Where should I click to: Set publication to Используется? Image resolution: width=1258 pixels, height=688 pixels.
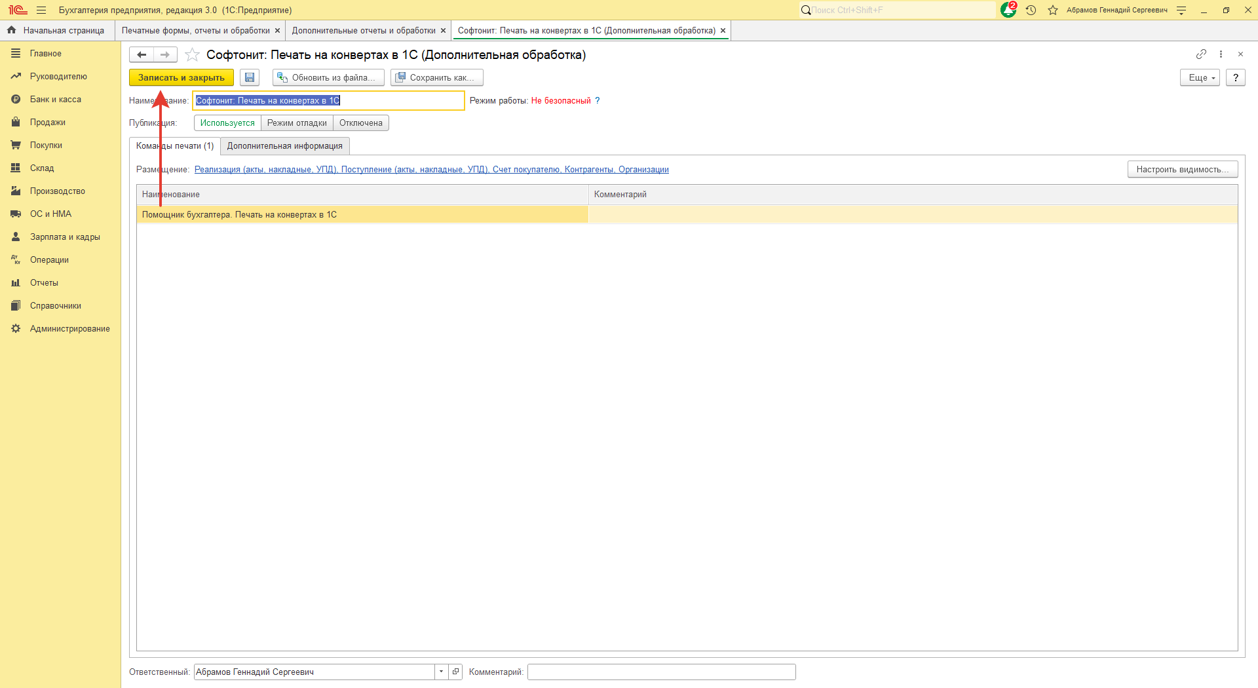[227, 123]
